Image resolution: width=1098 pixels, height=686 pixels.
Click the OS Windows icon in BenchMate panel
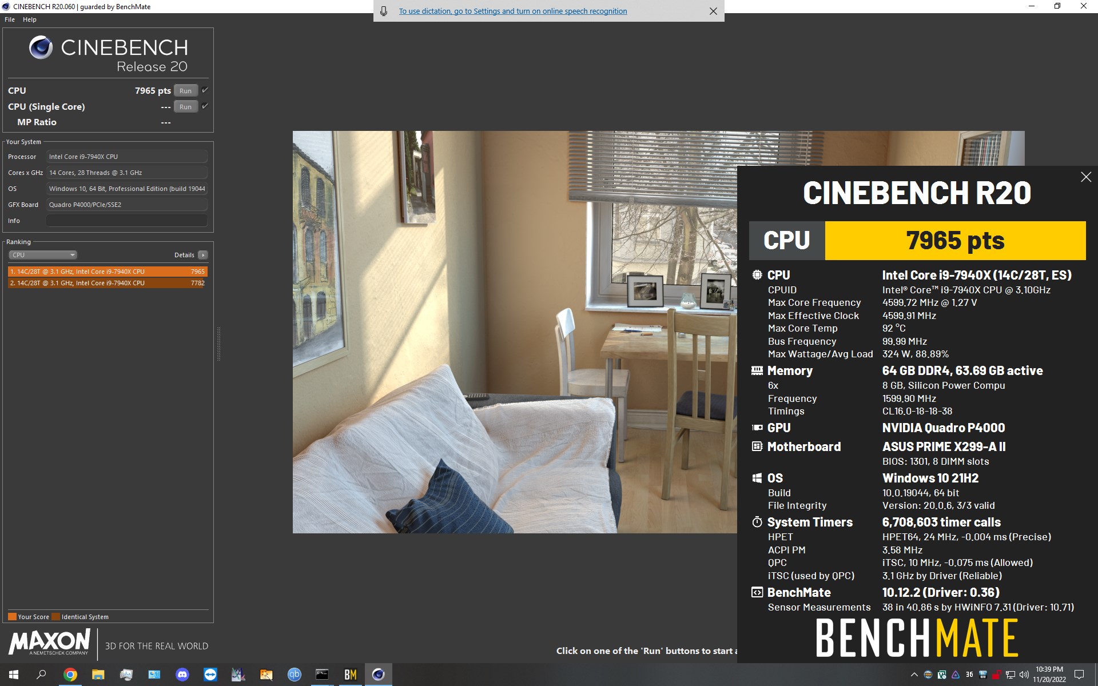757,478
